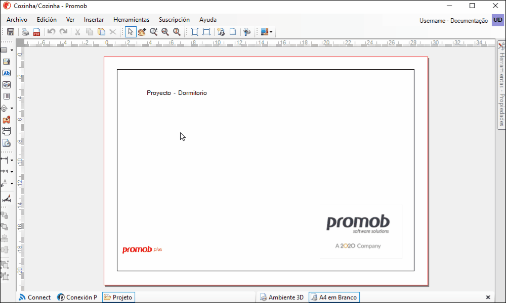Viewport: 506px width, 303px height.
Task: Delete the selection with the X icon
Action: 113,31
